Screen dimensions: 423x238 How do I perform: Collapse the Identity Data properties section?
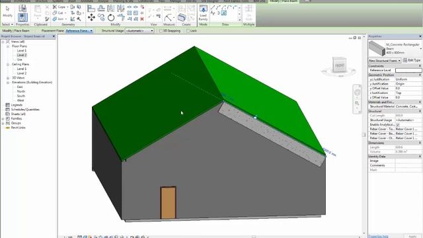point(420,156)
